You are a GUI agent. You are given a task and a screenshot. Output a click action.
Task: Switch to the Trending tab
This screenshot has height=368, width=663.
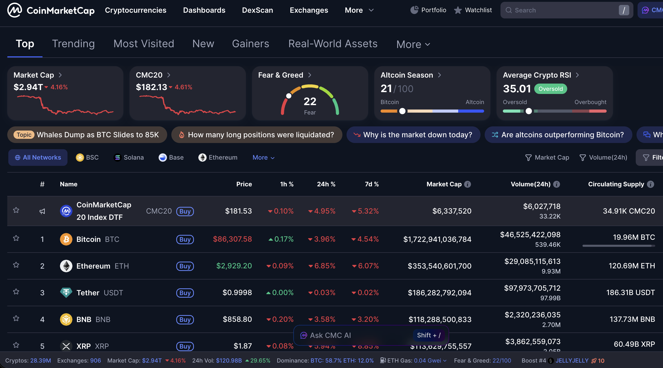click(73, 44)
